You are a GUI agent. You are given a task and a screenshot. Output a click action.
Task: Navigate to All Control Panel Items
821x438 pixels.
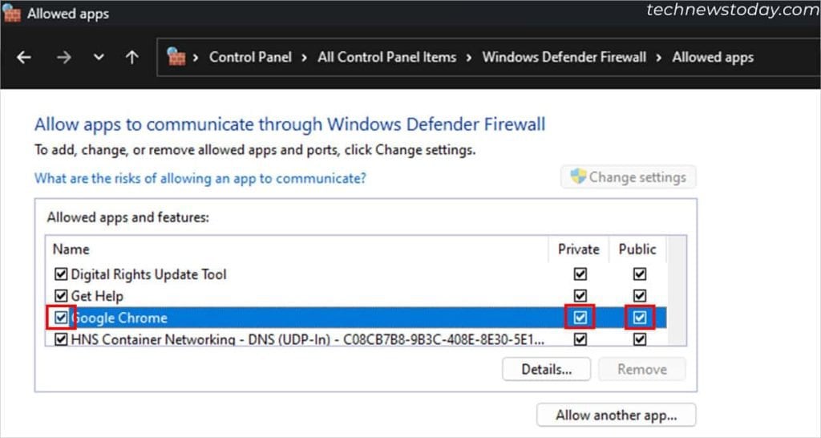[386, 58]
